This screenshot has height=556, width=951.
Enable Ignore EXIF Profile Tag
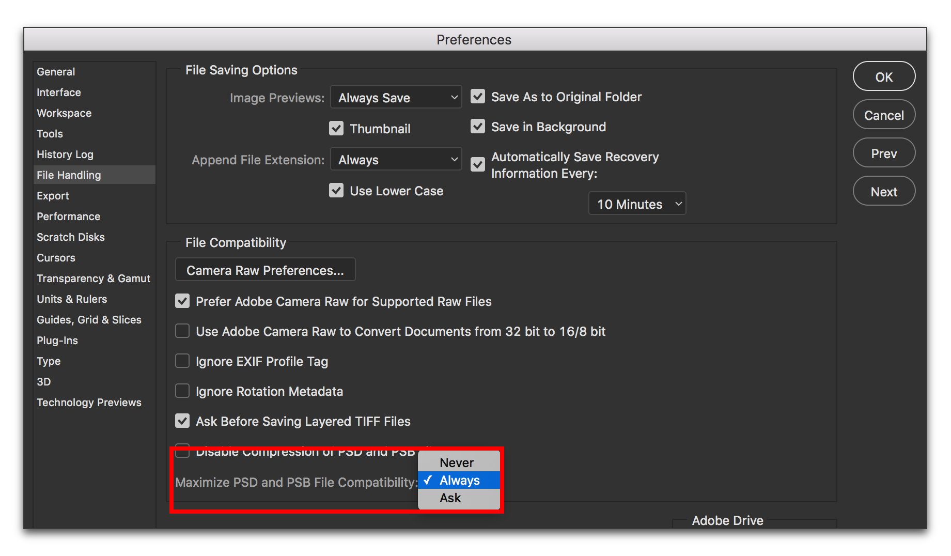[182, 361]
